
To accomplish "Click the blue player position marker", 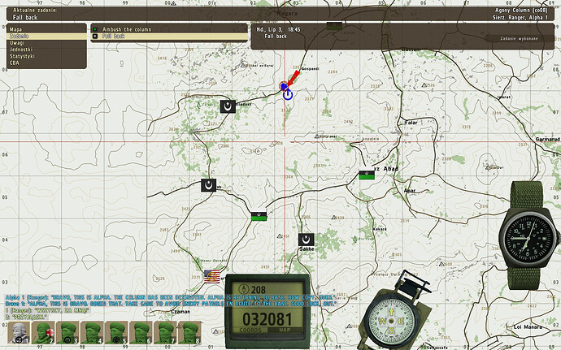I will (x=288, y=93).
